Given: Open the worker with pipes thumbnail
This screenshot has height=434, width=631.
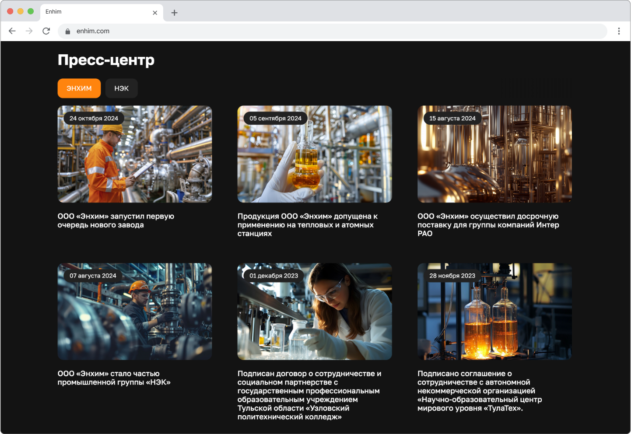Looking at the screenshot, I should pyautogui.click(x=135, y=311).
